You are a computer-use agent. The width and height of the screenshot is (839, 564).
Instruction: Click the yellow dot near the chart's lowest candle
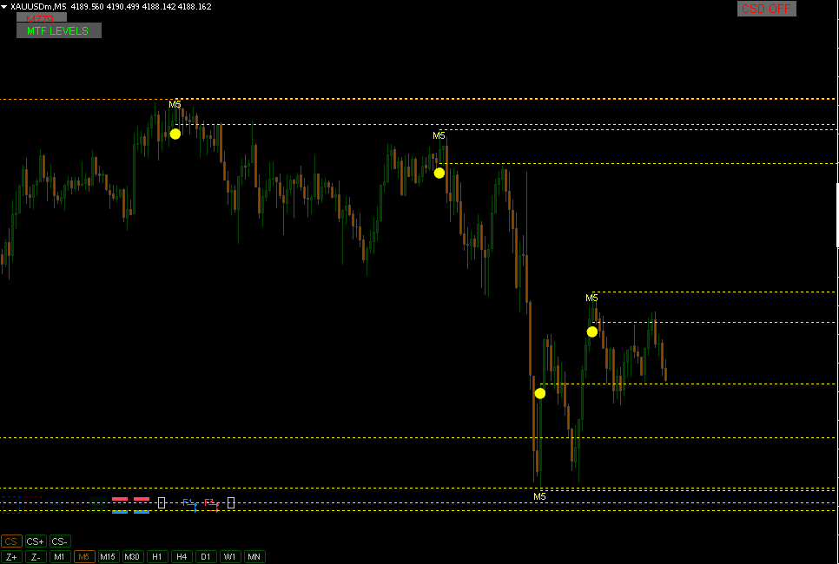[x=540, y=393]
